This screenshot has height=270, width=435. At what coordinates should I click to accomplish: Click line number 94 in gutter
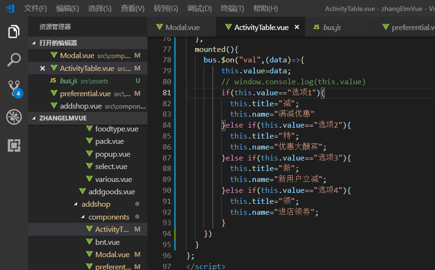167,234
